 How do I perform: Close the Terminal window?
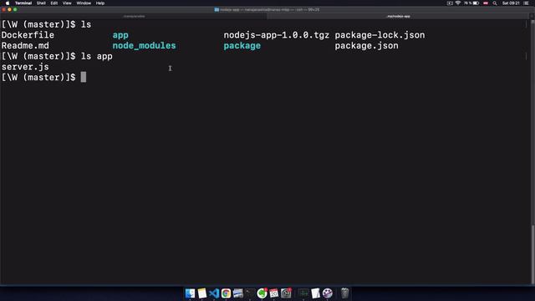(x=3, y=9)
